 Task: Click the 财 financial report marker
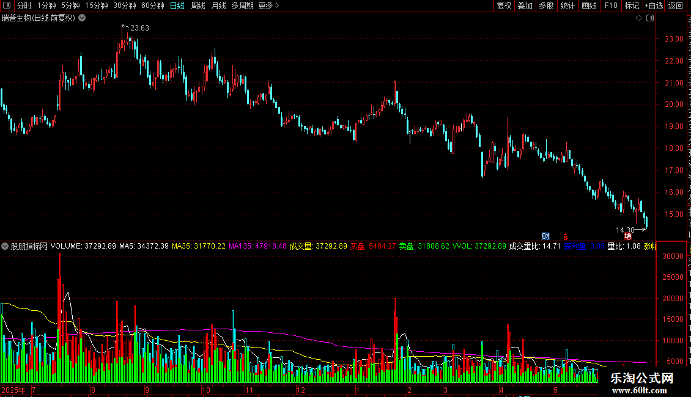(x=545, y=236)
